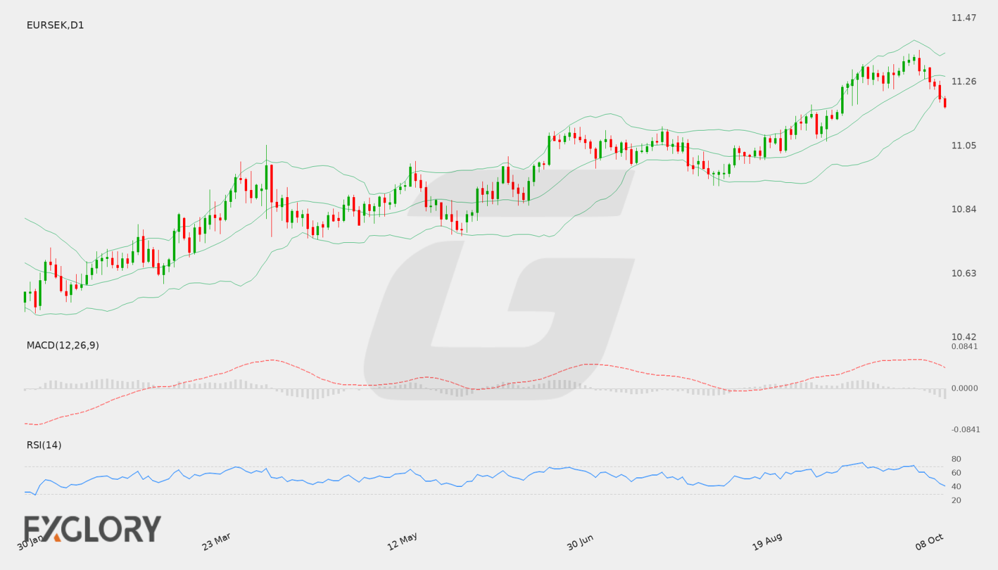Viewport: 998px width, 570px height.
Task: Click the RSI 60 level label
Action: click(956, 473)
